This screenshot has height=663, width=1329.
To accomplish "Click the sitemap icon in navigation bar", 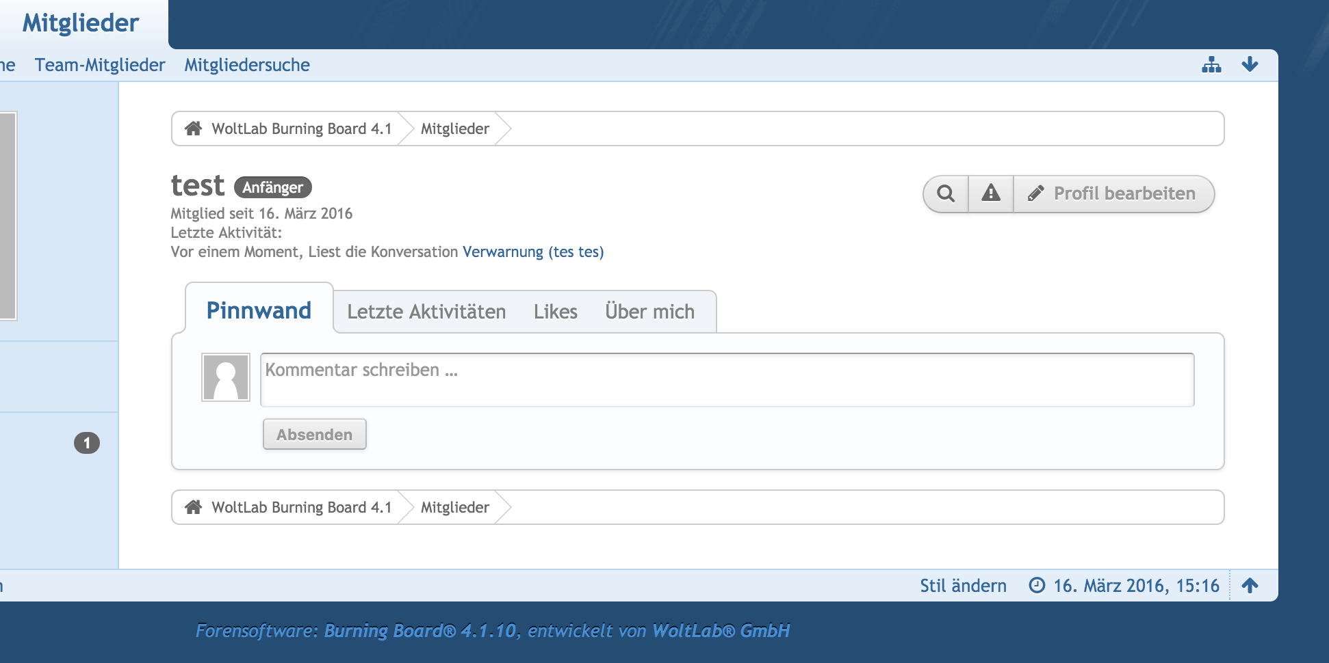I will [x=1211, y=65].
